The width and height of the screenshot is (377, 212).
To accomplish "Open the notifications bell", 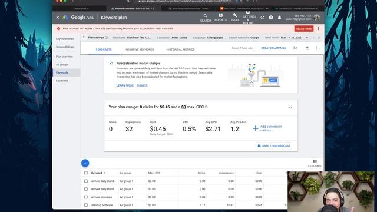I will click(279, 18).
